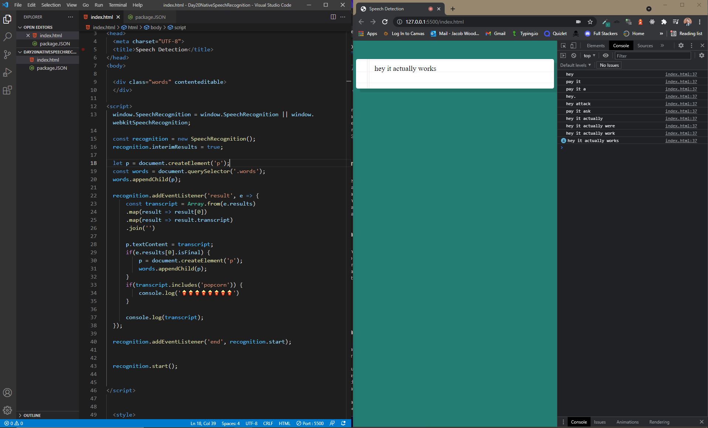Click the console Filter input field
Screen dimensions: 708x428
pos(653,56)
